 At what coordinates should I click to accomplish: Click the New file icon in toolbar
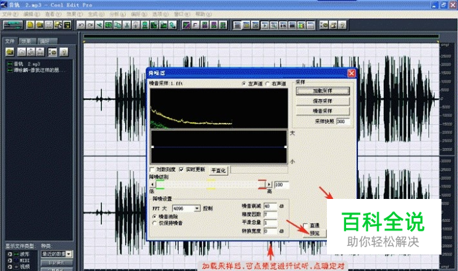point(30,25)
